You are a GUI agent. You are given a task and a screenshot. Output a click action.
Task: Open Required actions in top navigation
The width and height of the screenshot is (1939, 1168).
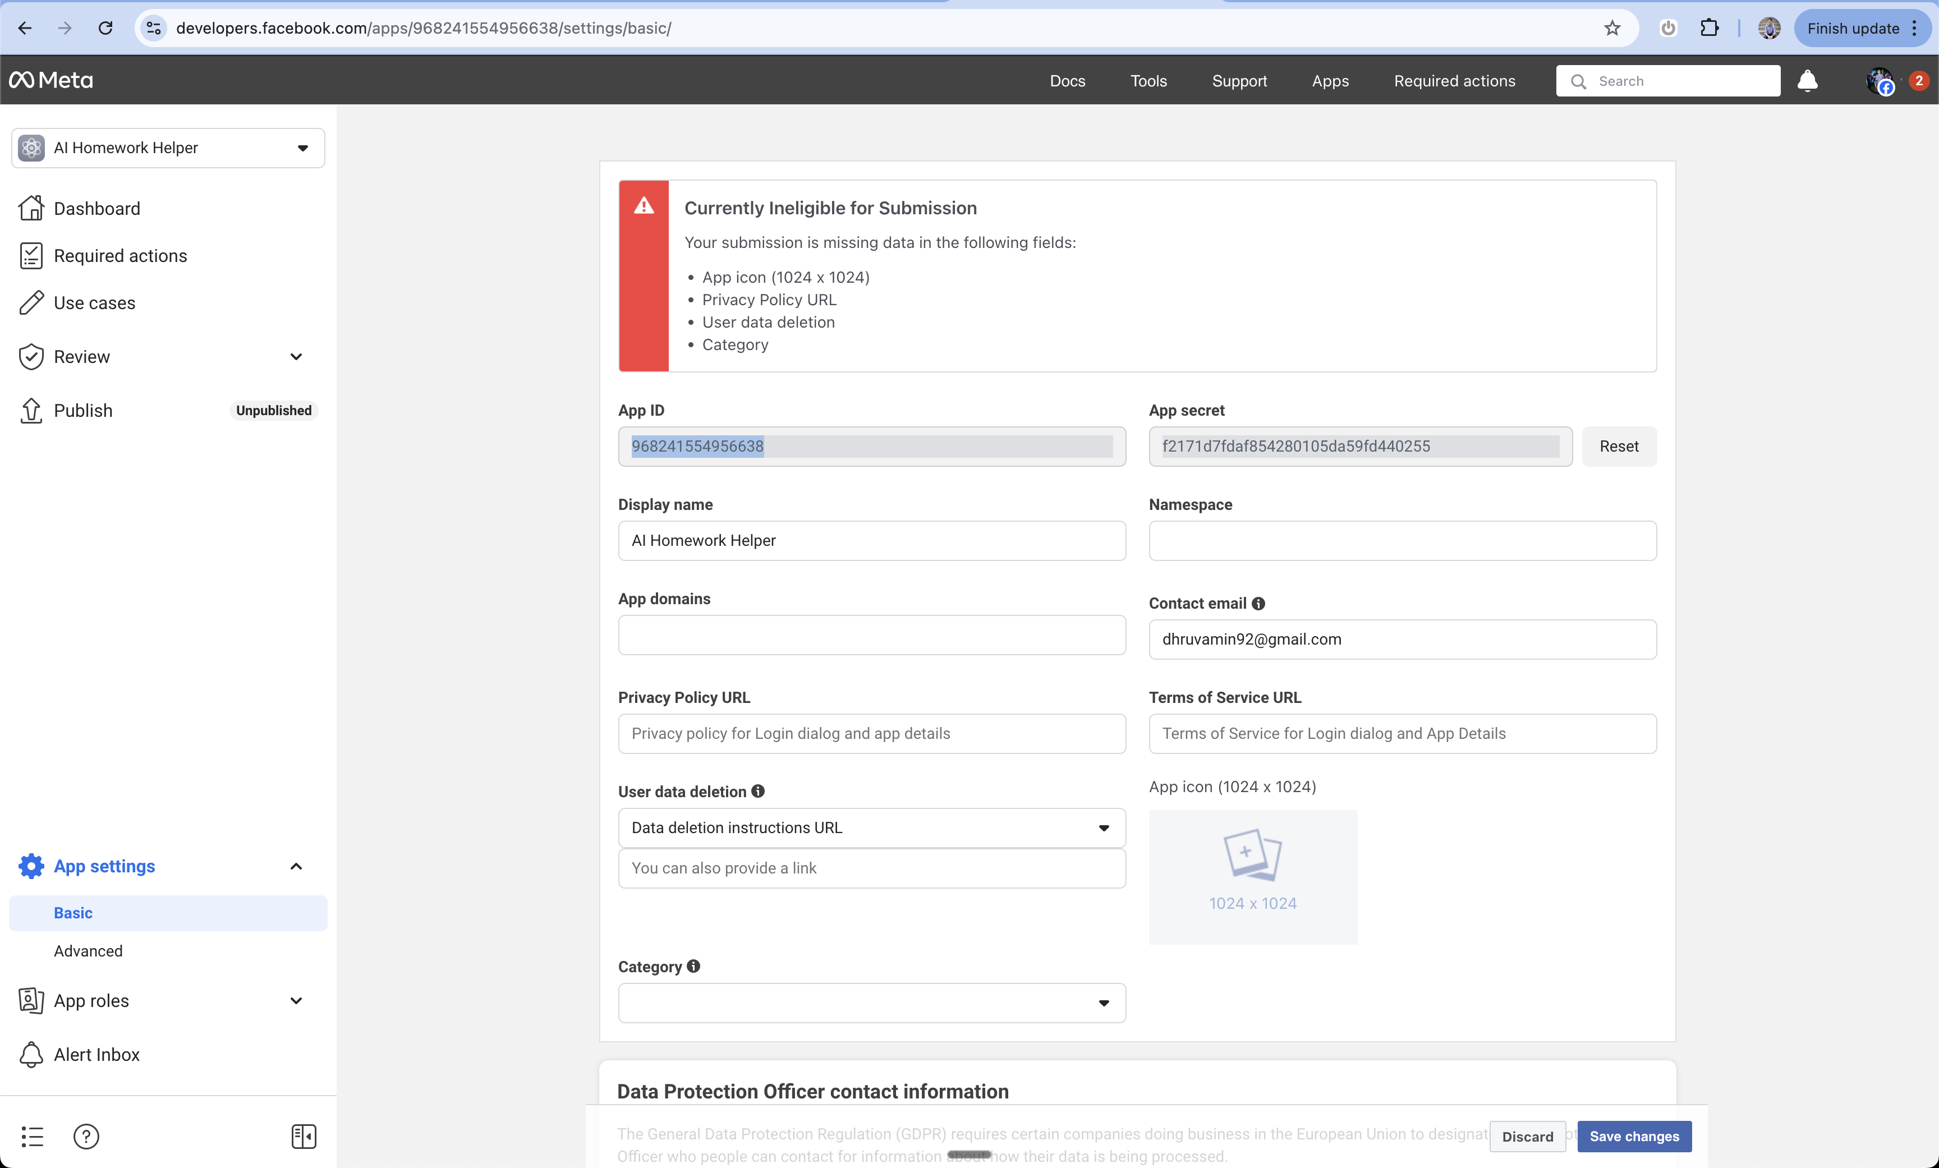point(1454,80)
